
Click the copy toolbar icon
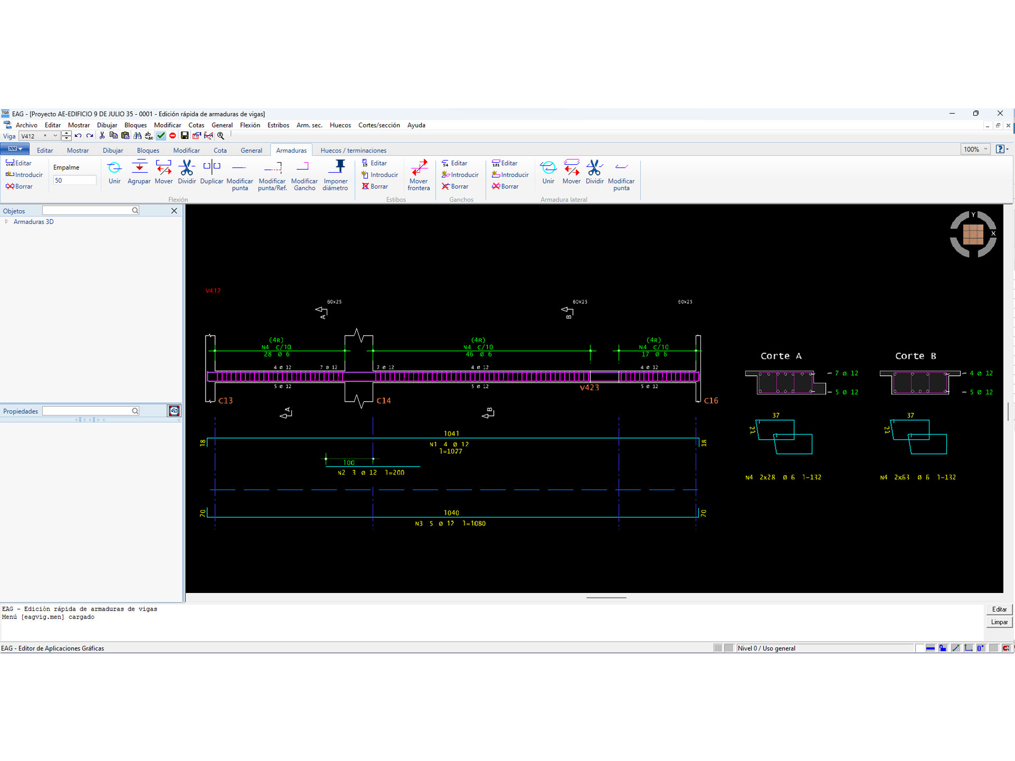[x=114, y=136]
